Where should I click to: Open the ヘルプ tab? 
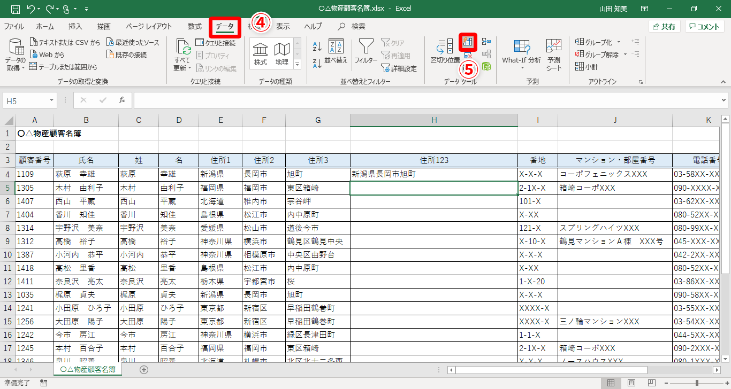[x=313, y=26]
